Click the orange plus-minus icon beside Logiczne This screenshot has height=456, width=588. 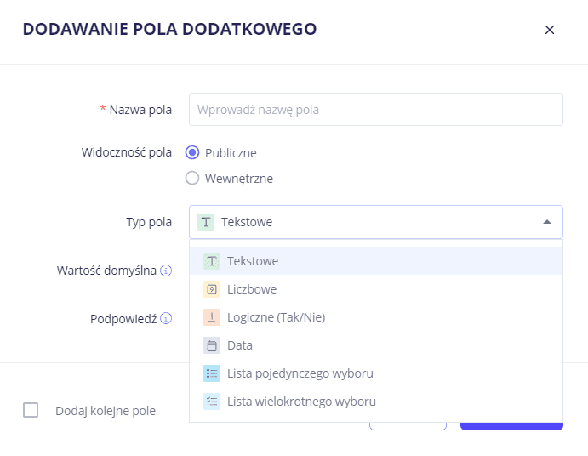tap(212, 317)
